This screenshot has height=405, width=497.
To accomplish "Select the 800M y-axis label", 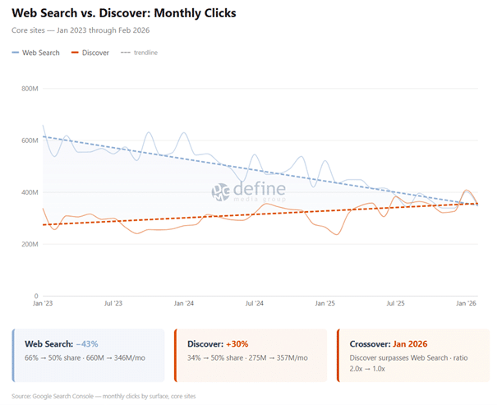I will click(x=30, y=89).
